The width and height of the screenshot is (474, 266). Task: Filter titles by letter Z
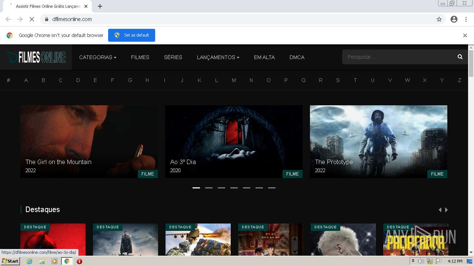pyautogui.click(x=460, y=80)
